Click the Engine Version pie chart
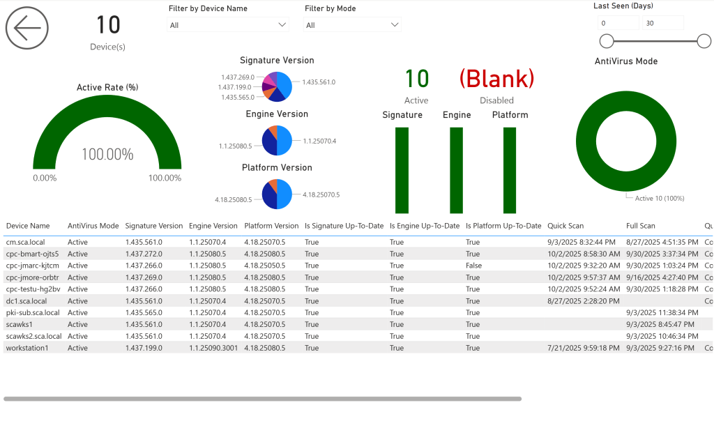 tap(278, 140)
